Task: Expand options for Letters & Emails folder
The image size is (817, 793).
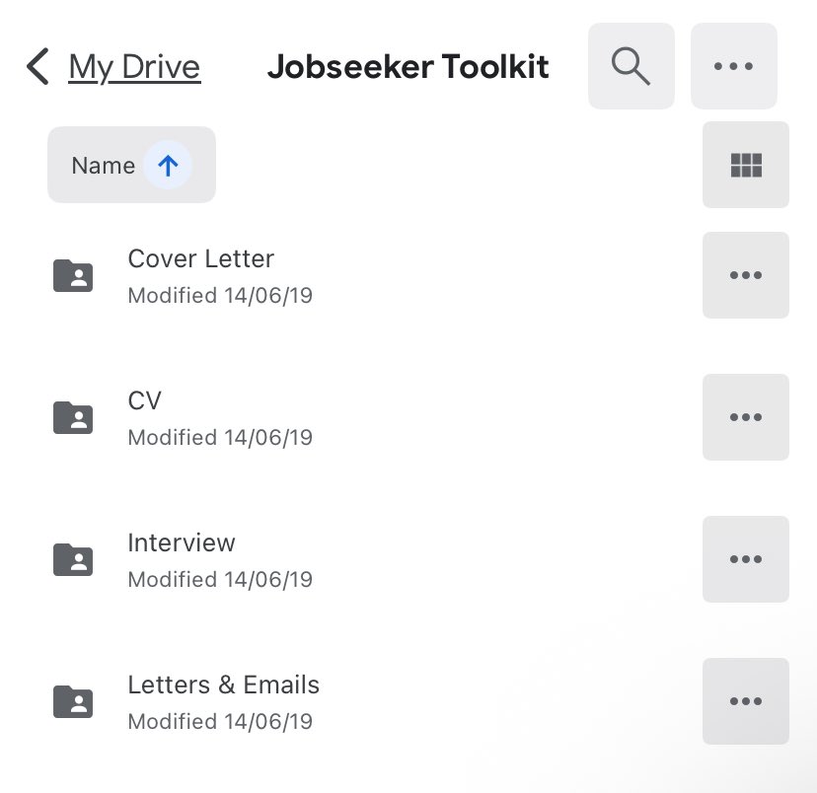Action: [745, 701]
